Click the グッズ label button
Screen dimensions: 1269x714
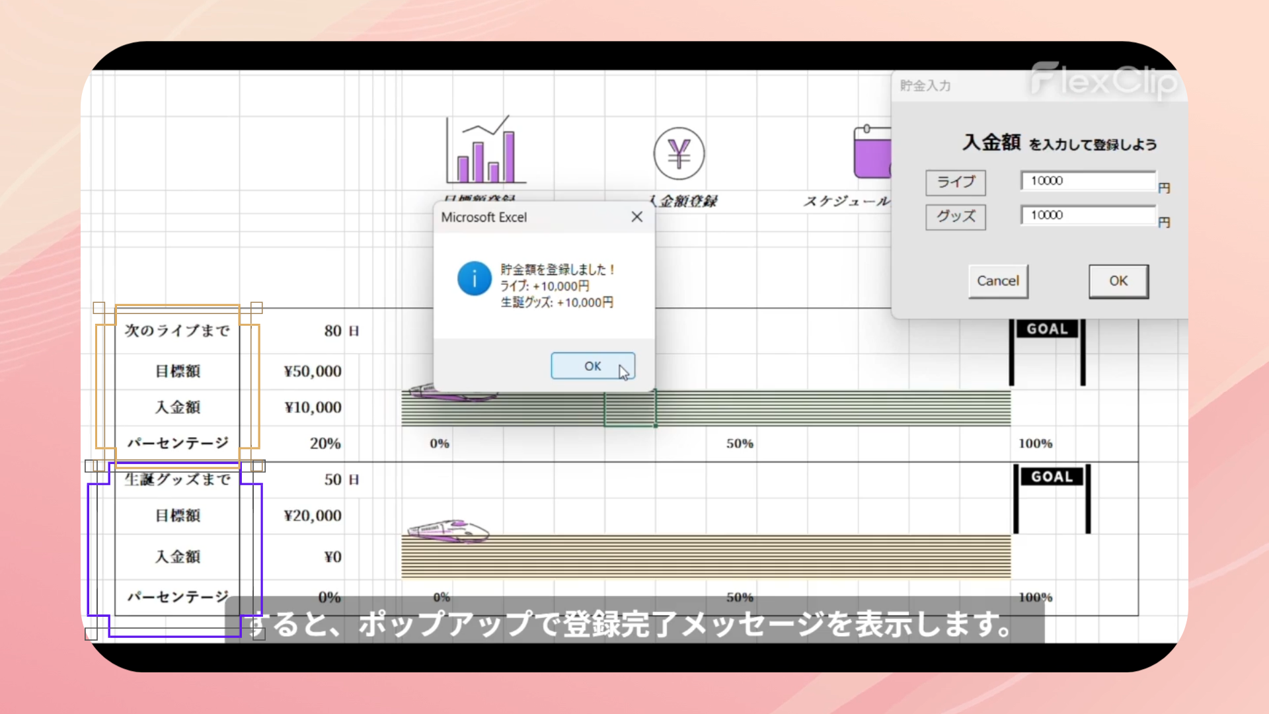(x=955, y=217)
